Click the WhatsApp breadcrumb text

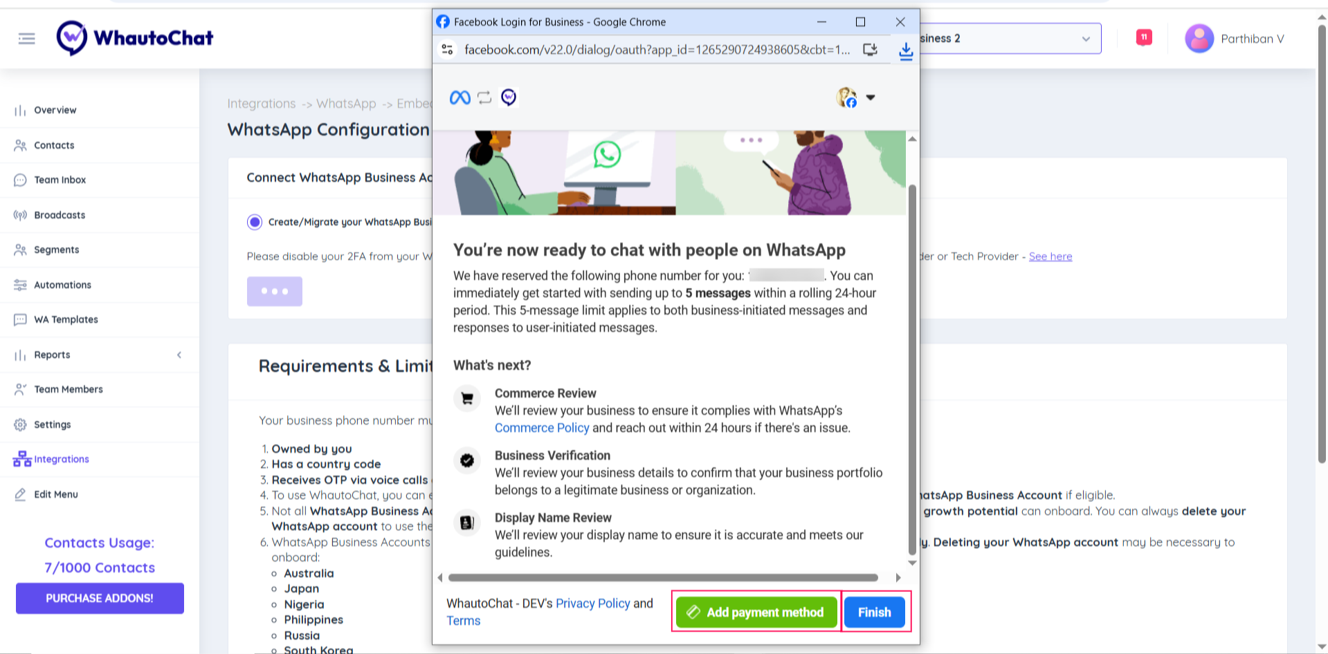[346, 104]
